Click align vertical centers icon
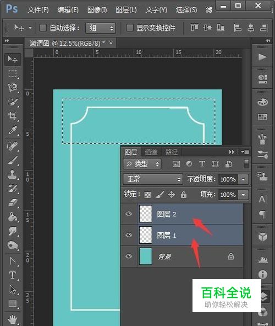 click(207, 28)
